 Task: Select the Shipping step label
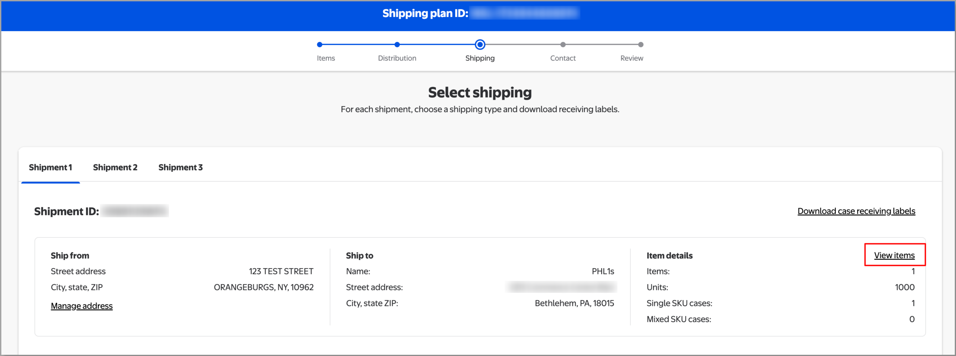[x=480, y=58]
